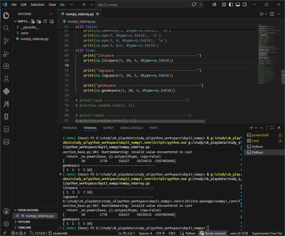Change the CRLF end of line setting

172,233
